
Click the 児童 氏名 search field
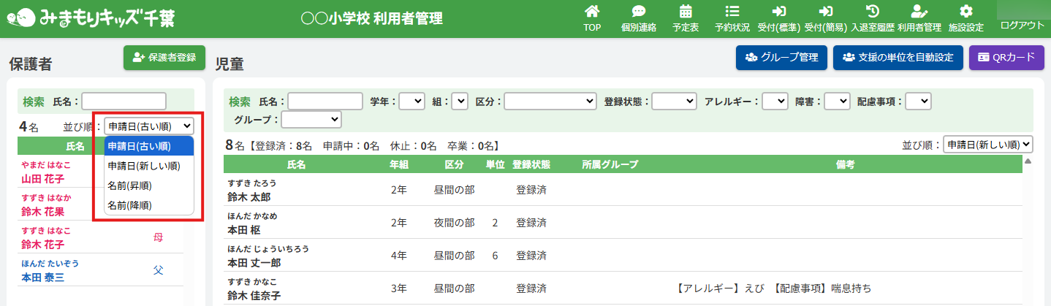325,102
